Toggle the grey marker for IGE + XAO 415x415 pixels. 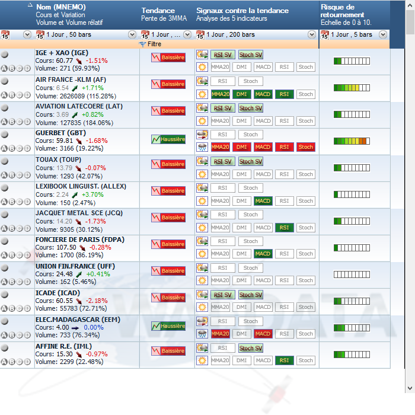point(4,55)
